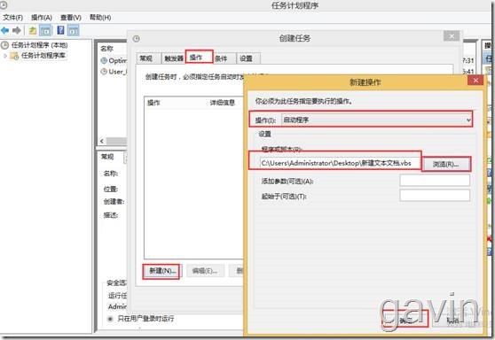Click the folder icon of 任务计划程序库

(14, 56)
